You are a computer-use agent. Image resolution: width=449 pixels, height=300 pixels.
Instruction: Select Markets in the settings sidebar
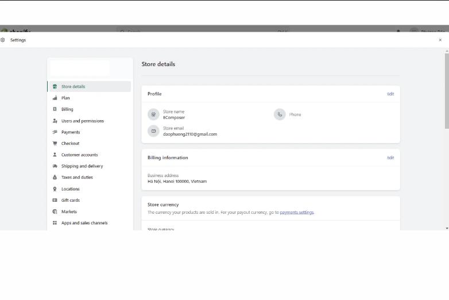point(69,211)
